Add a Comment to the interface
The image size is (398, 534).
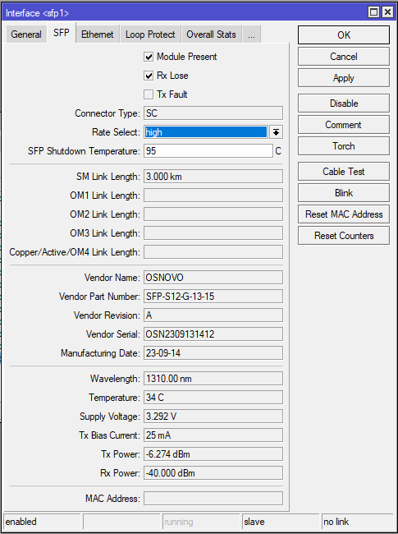point(344,125)
